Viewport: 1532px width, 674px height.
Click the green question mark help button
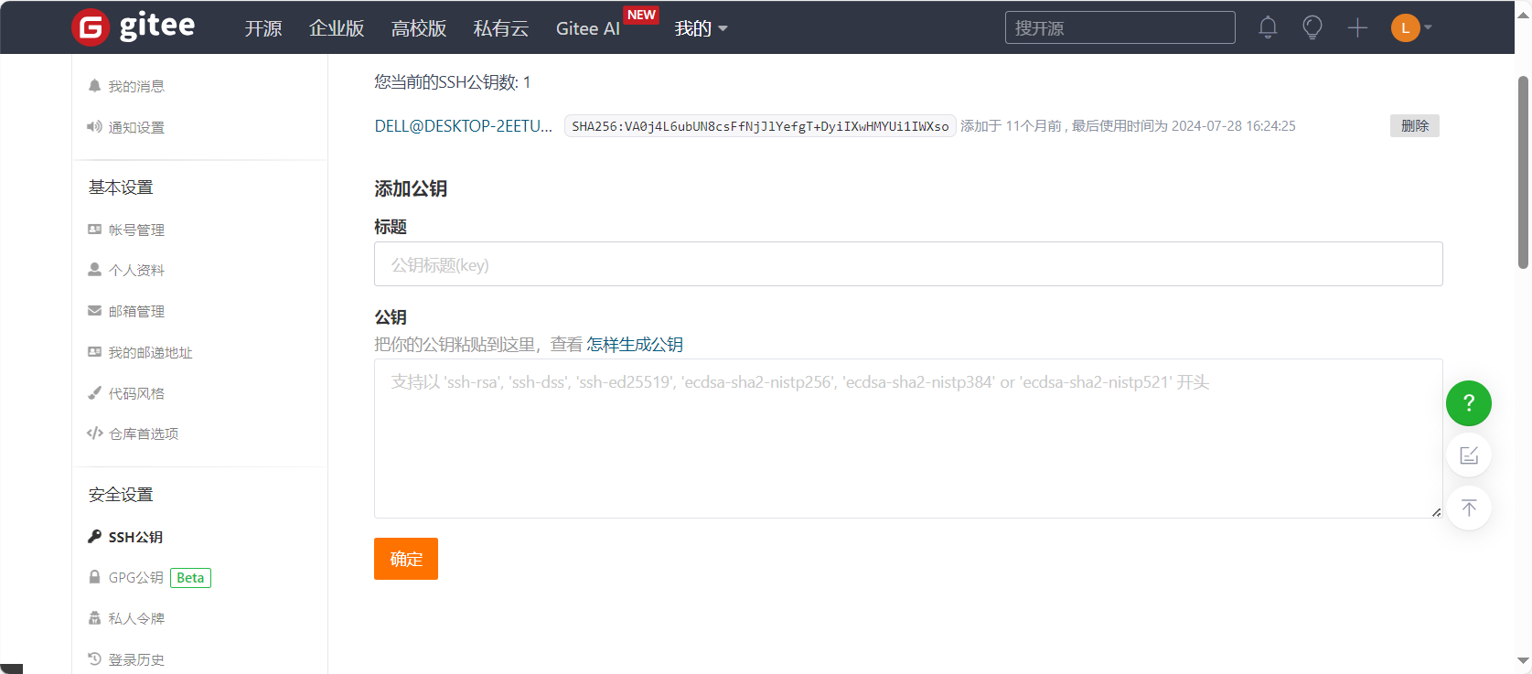(x=1468, y=403)
